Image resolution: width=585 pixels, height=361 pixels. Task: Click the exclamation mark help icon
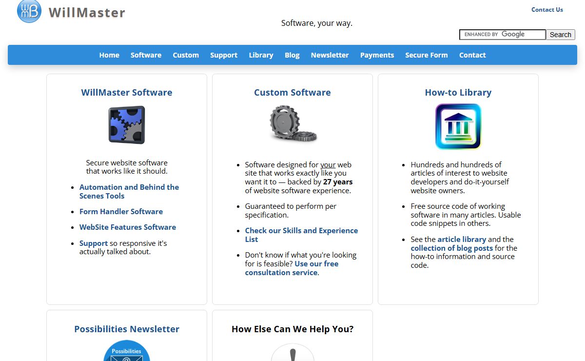tap(292, 352)
